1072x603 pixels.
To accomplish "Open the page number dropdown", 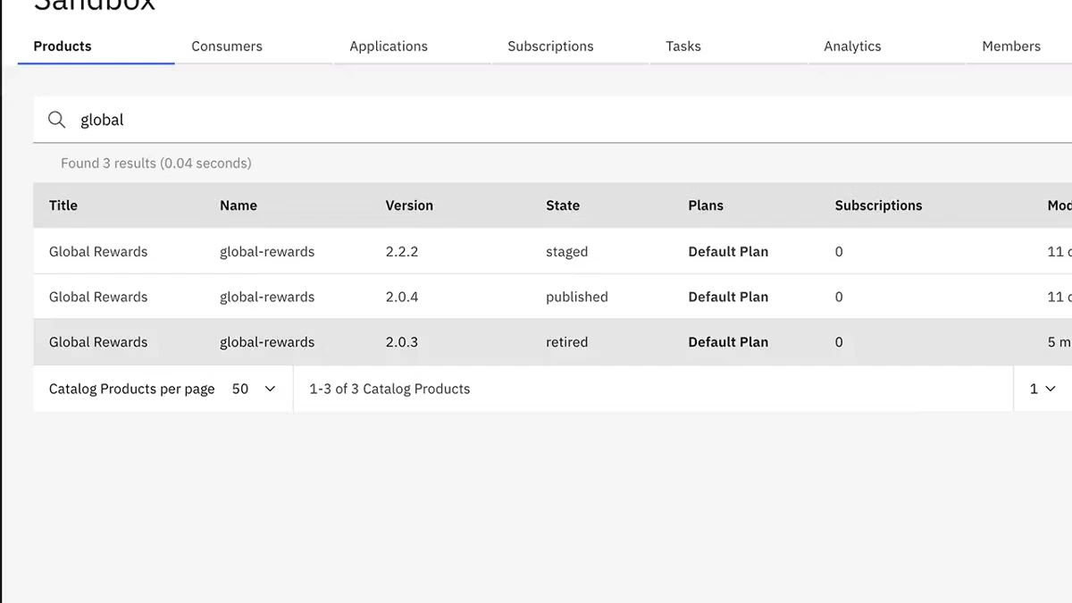I will point(1042,389).
